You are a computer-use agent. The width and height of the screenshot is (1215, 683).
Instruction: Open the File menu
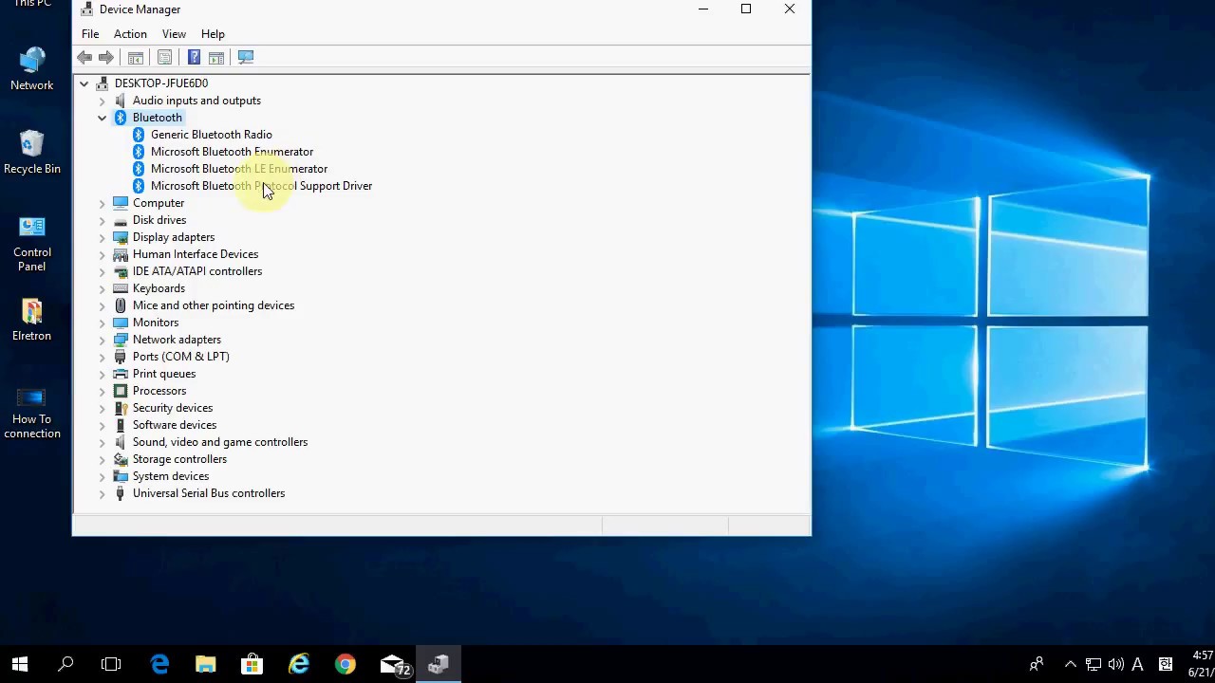point(90,34)
